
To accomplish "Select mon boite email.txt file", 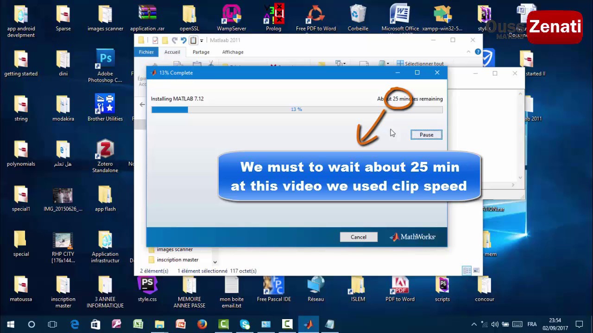I will pos(232,293).
